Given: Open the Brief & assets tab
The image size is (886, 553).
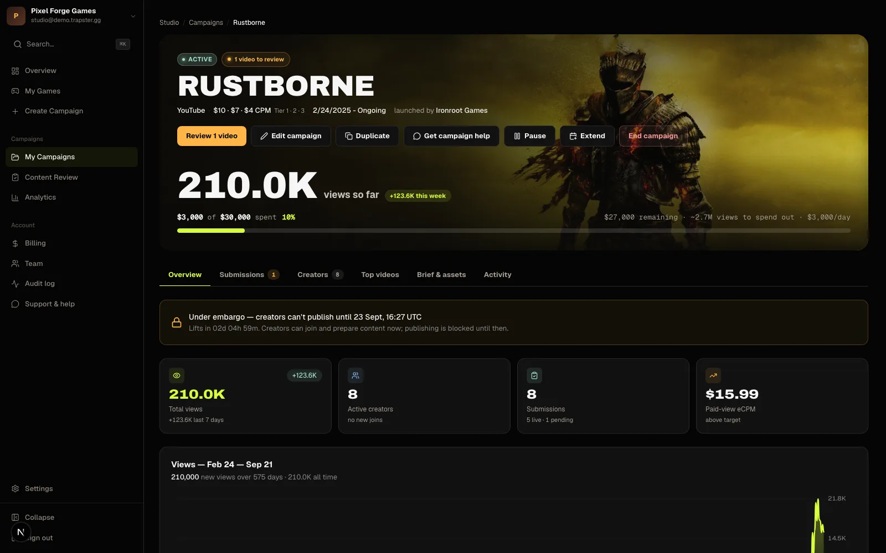Looking at the screenshot, I should (x=441, y=275).
